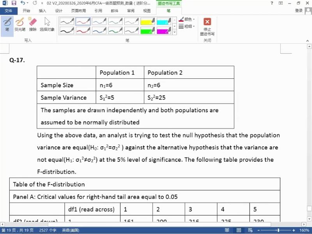This screenshot has height=234, width=312.
Task: Undo the last action
Action: (23, 3)
